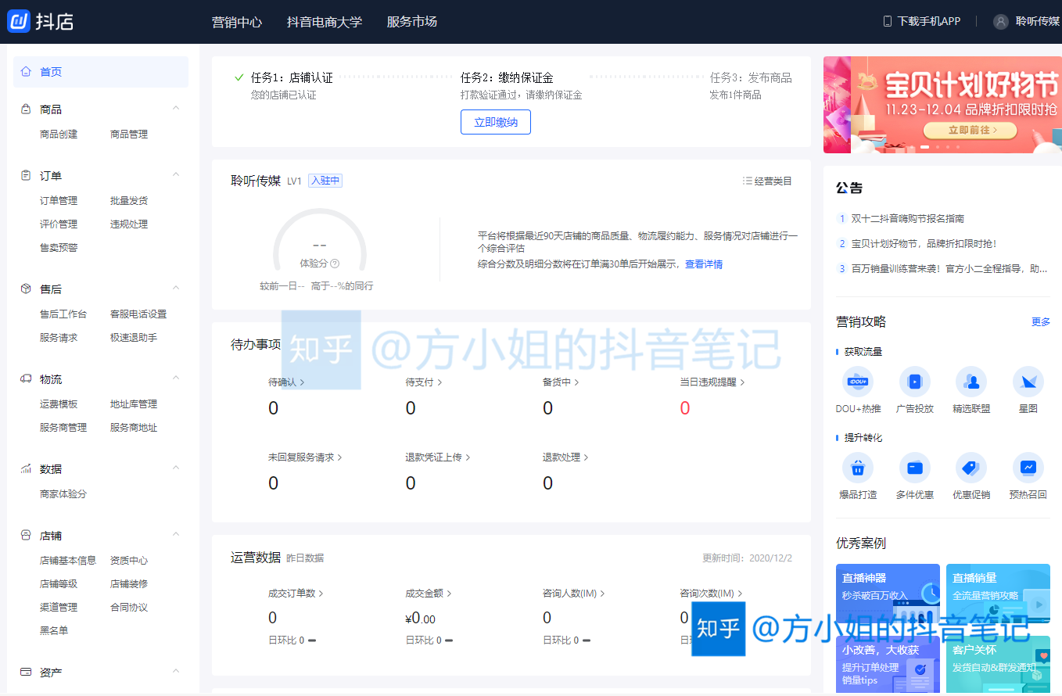Click the 待确认 pending item
Screen dimensions: 1062x696
click(x=286, y=382)
